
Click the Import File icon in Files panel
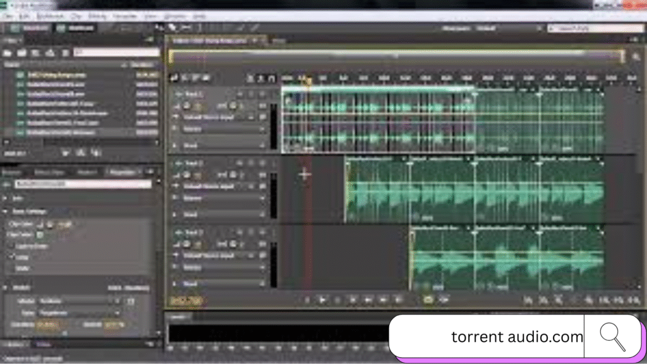[22, 52]
